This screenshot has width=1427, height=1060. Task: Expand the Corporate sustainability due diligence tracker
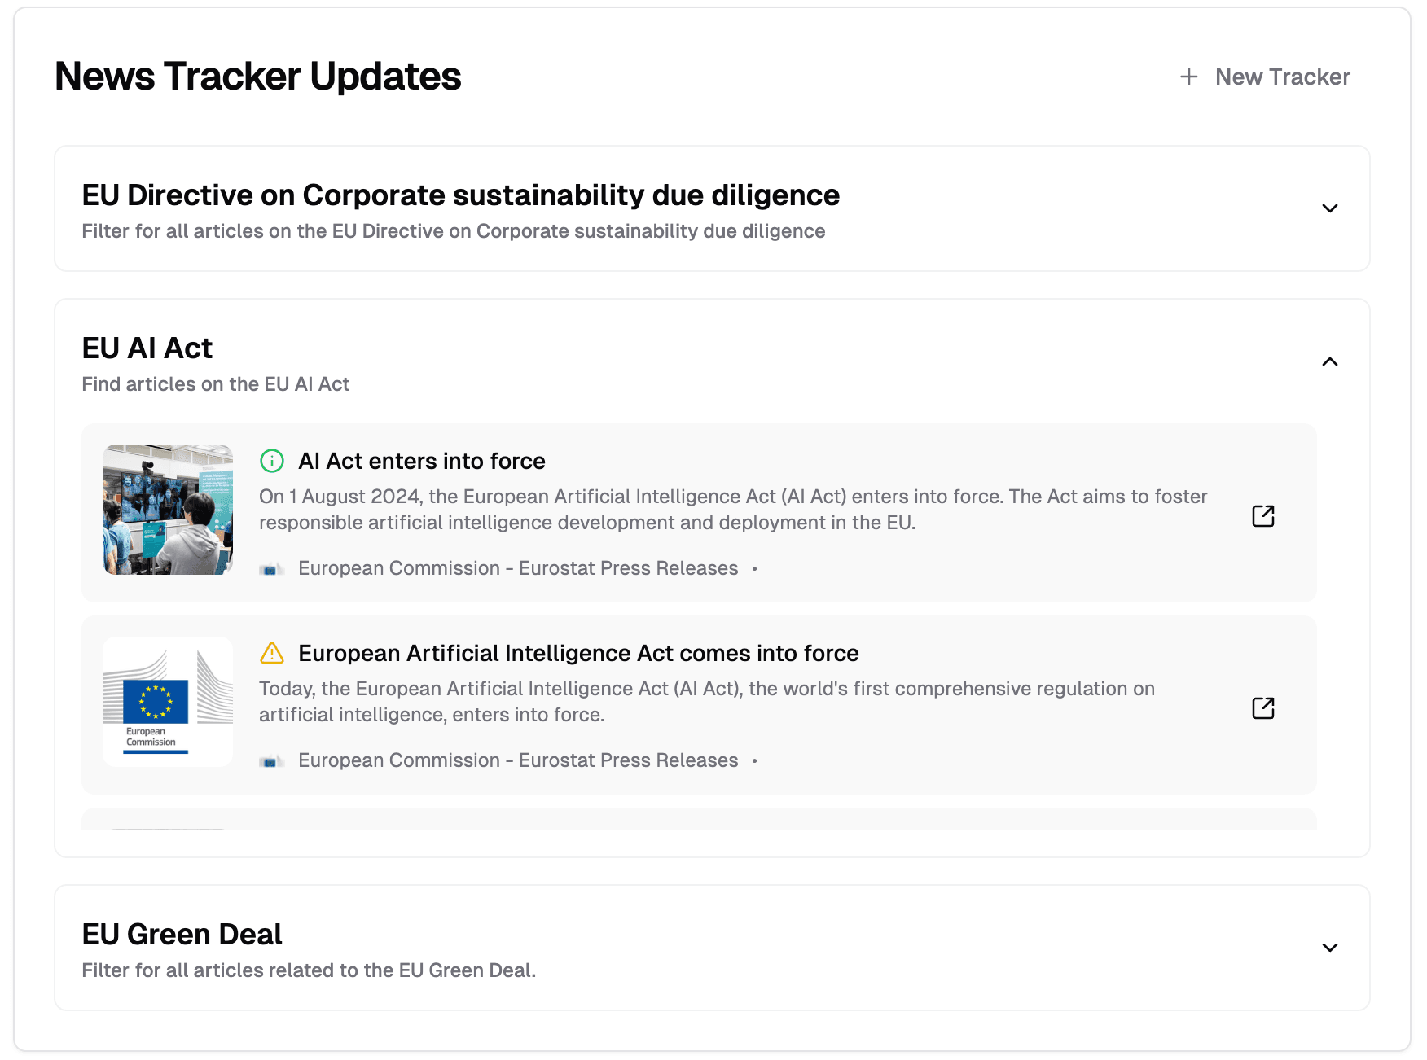tap(1329, 208)
